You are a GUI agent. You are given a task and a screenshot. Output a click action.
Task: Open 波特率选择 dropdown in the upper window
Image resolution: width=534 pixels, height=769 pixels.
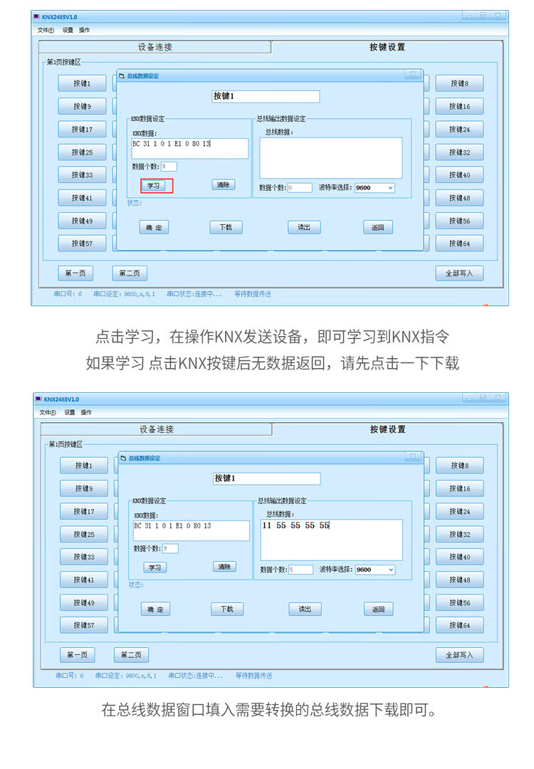click(x=375, y=188)
